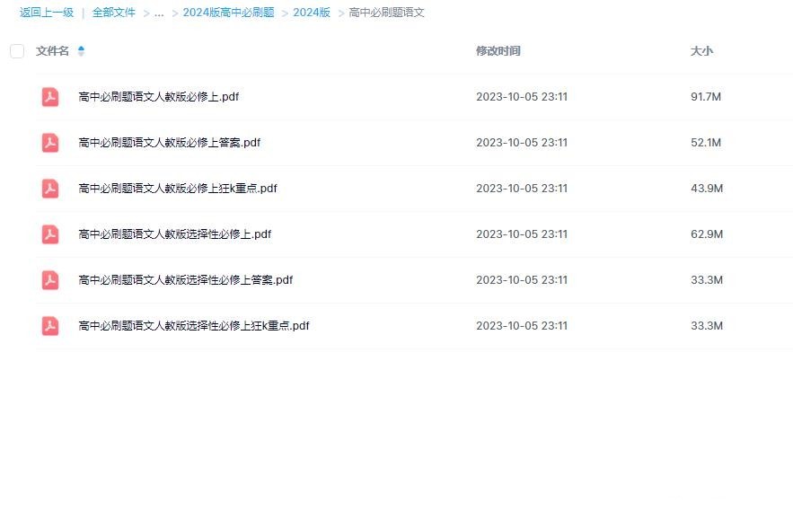Sort by 修改时间 column header
Image resolution: width=793 pixels, height=520 pixels.
498,50
